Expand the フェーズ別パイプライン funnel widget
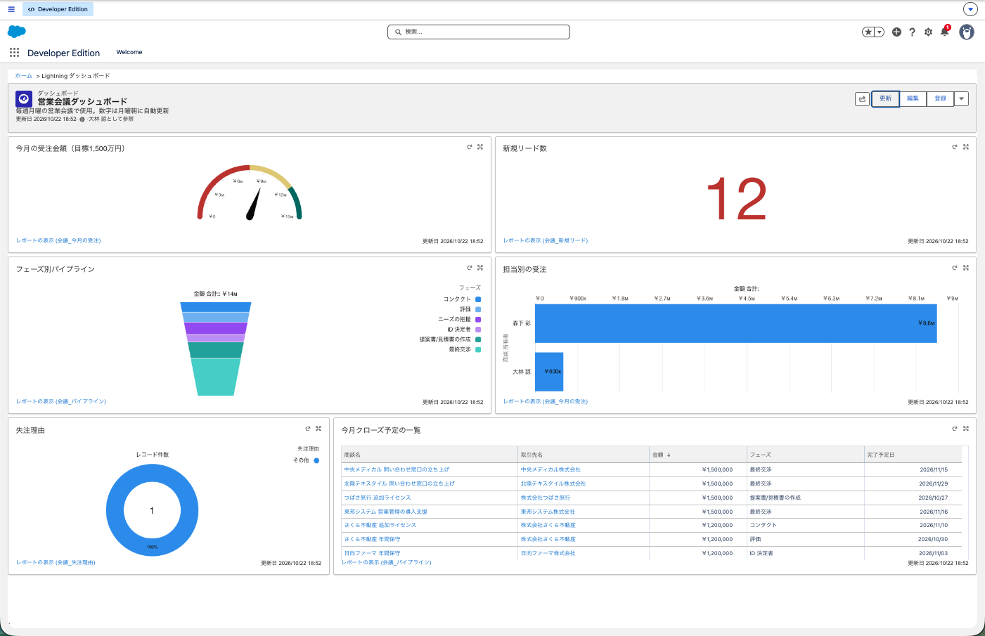 click(480, 268)
